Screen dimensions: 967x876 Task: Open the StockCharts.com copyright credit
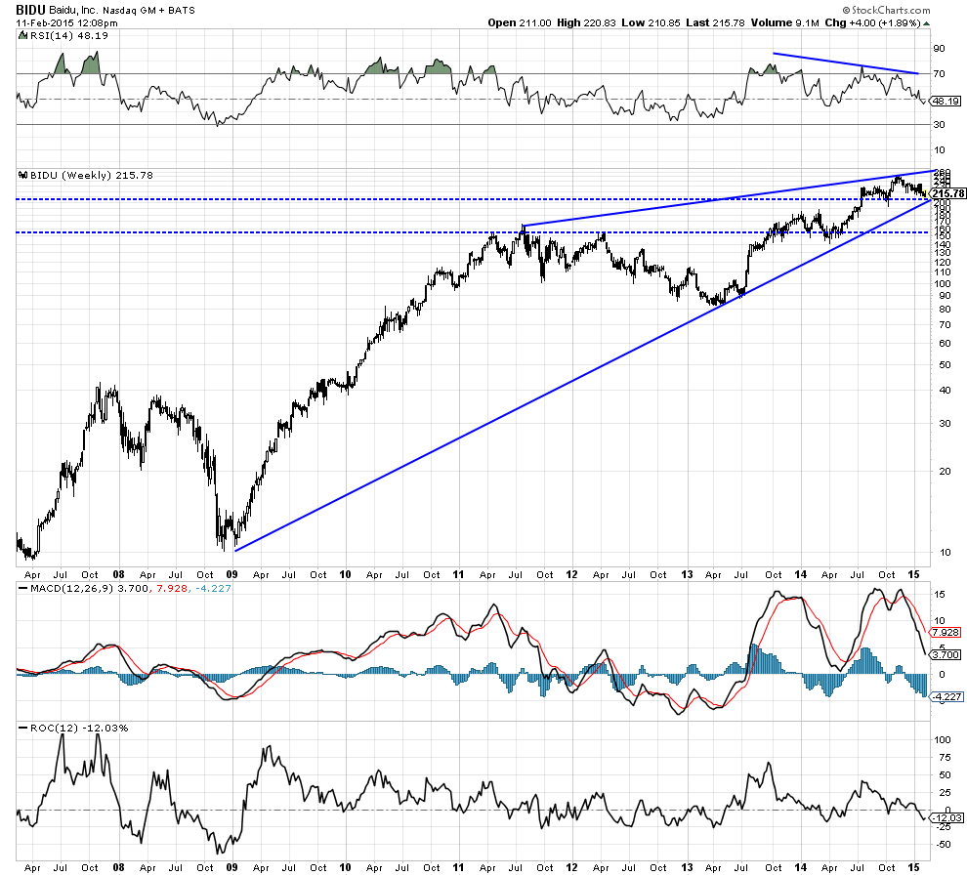(886, 10)
